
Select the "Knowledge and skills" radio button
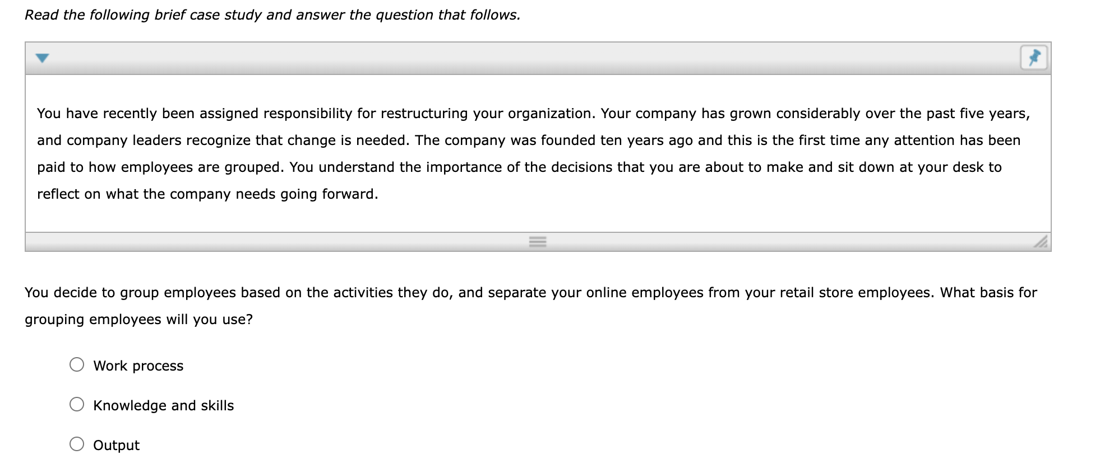coord(77,405)
